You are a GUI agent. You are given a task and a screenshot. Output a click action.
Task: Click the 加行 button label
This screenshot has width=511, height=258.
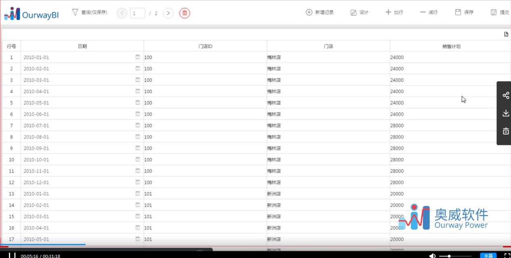[x=398, y=12]
